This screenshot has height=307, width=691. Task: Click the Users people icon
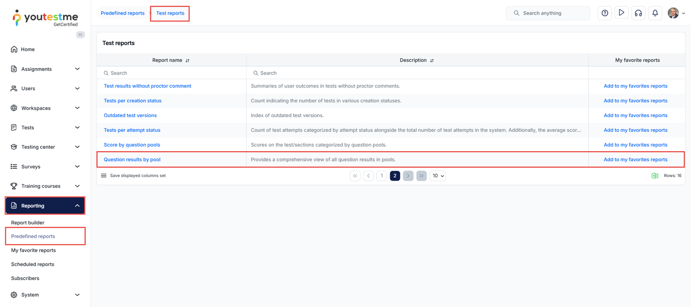click(x=14, y=88)
